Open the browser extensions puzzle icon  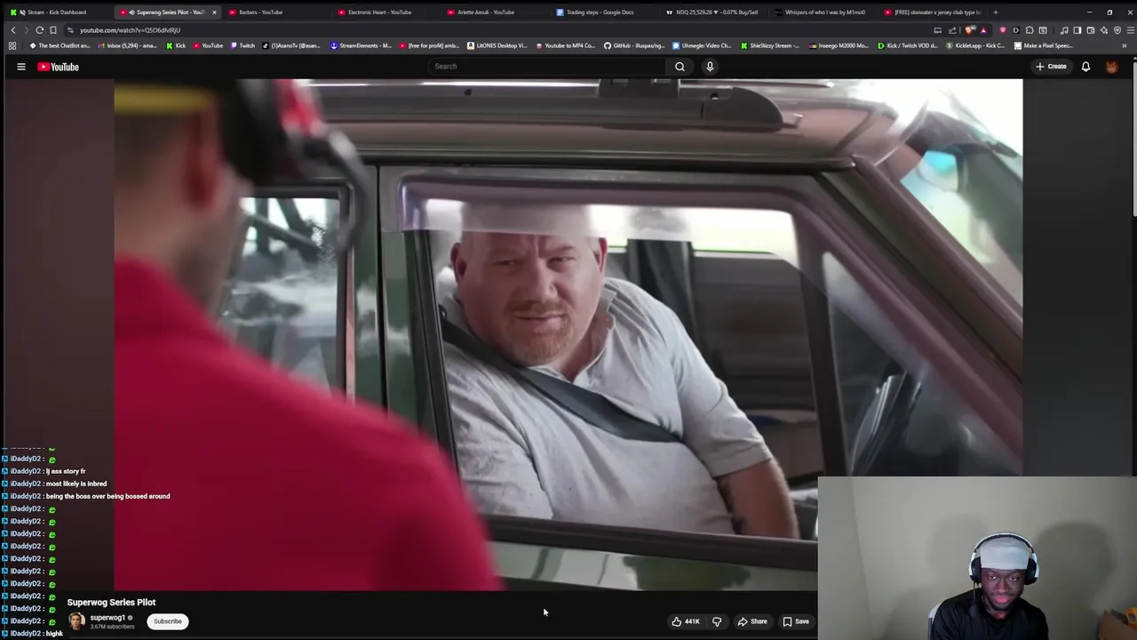[1030, 30]
